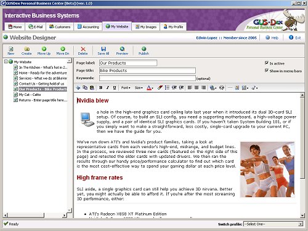
Task: Toggle Underline formatting
Action: coord(115,88)
